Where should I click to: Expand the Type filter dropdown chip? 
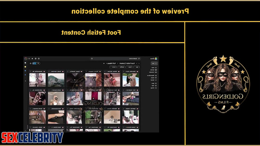click(136, 67)
